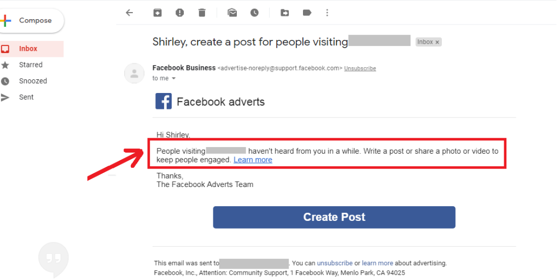The height and width of the screenshot is (280, 560).
Task: Mark the email as unread
Action: tap(232, 13)
